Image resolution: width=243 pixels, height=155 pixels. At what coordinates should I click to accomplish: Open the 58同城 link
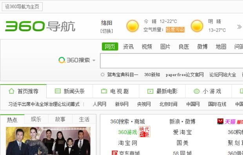[x=182, y=153]
